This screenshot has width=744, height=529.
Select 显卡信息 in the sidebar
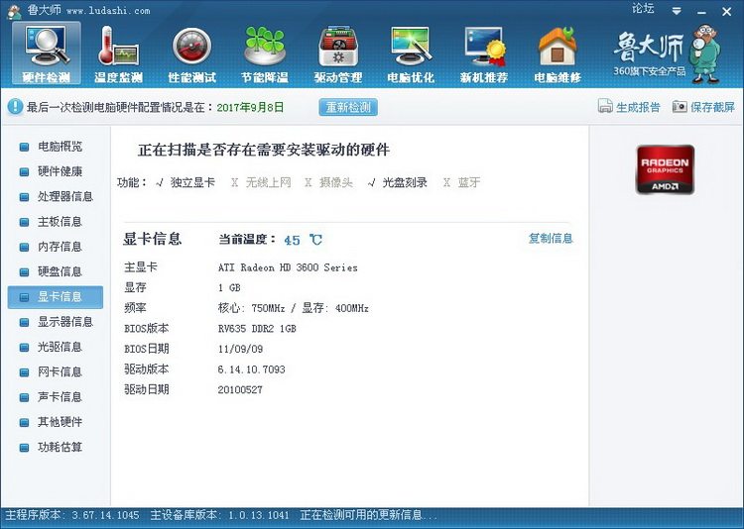(x=55, y=297)
